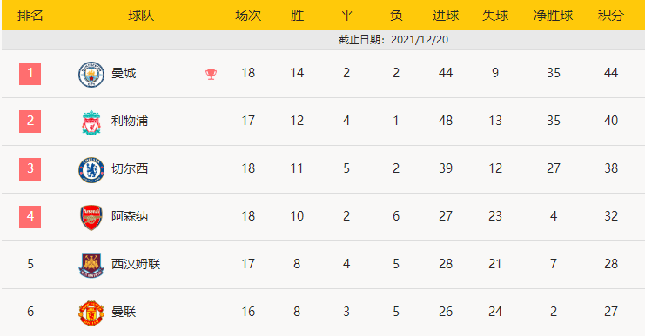Click the 场次 column header
This screenshot has height=336, width=645.
click(x=248, y=16)
